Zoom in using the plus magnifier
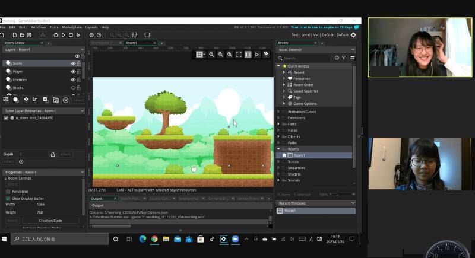The width and height of the screenshot is (475, 258). pyautogui.click(x=230, y=55)
